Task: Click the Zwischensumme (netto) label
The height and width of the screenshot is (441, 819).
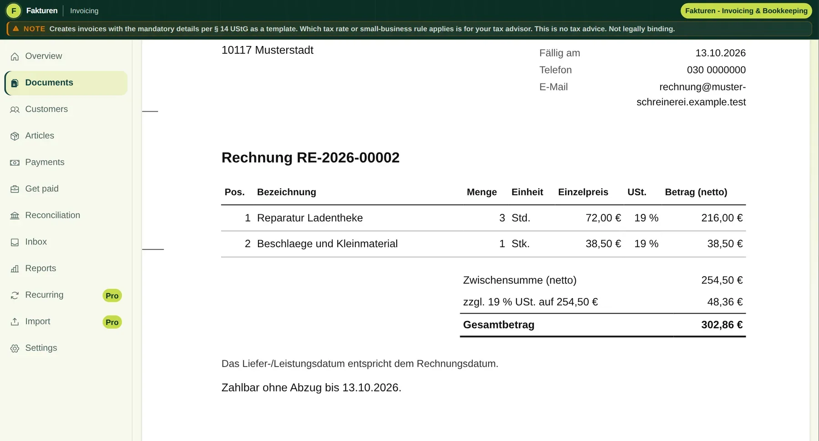Action: click(x=520, y=280)
